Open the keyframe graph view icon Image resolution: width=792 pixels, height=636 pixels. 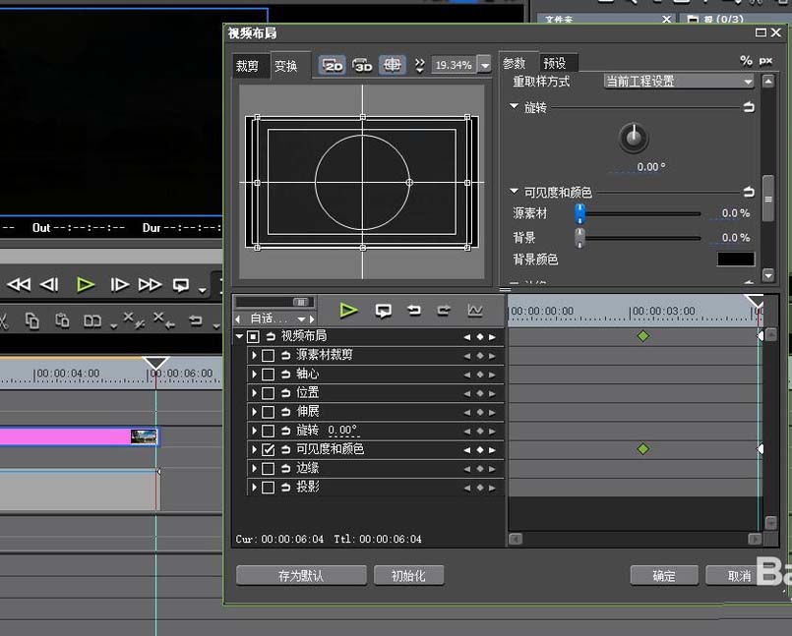tap(475, 311)
